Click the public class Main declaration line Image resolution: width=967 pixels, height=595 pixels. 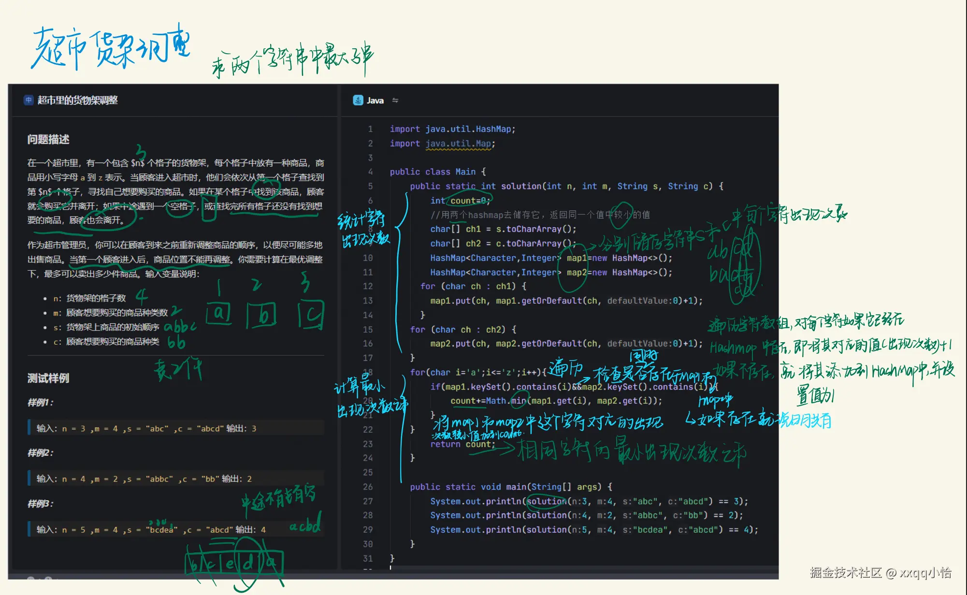pyautogui.click(x=437, y=172)
